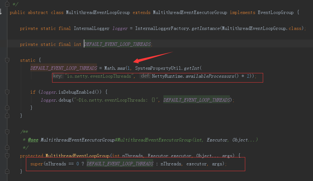The height and width of the screenshot is (181, 313).
Task: Click DEFAULT_EVENT_LOOP_THREADS in the super call
Action: [x=120, y=164]
